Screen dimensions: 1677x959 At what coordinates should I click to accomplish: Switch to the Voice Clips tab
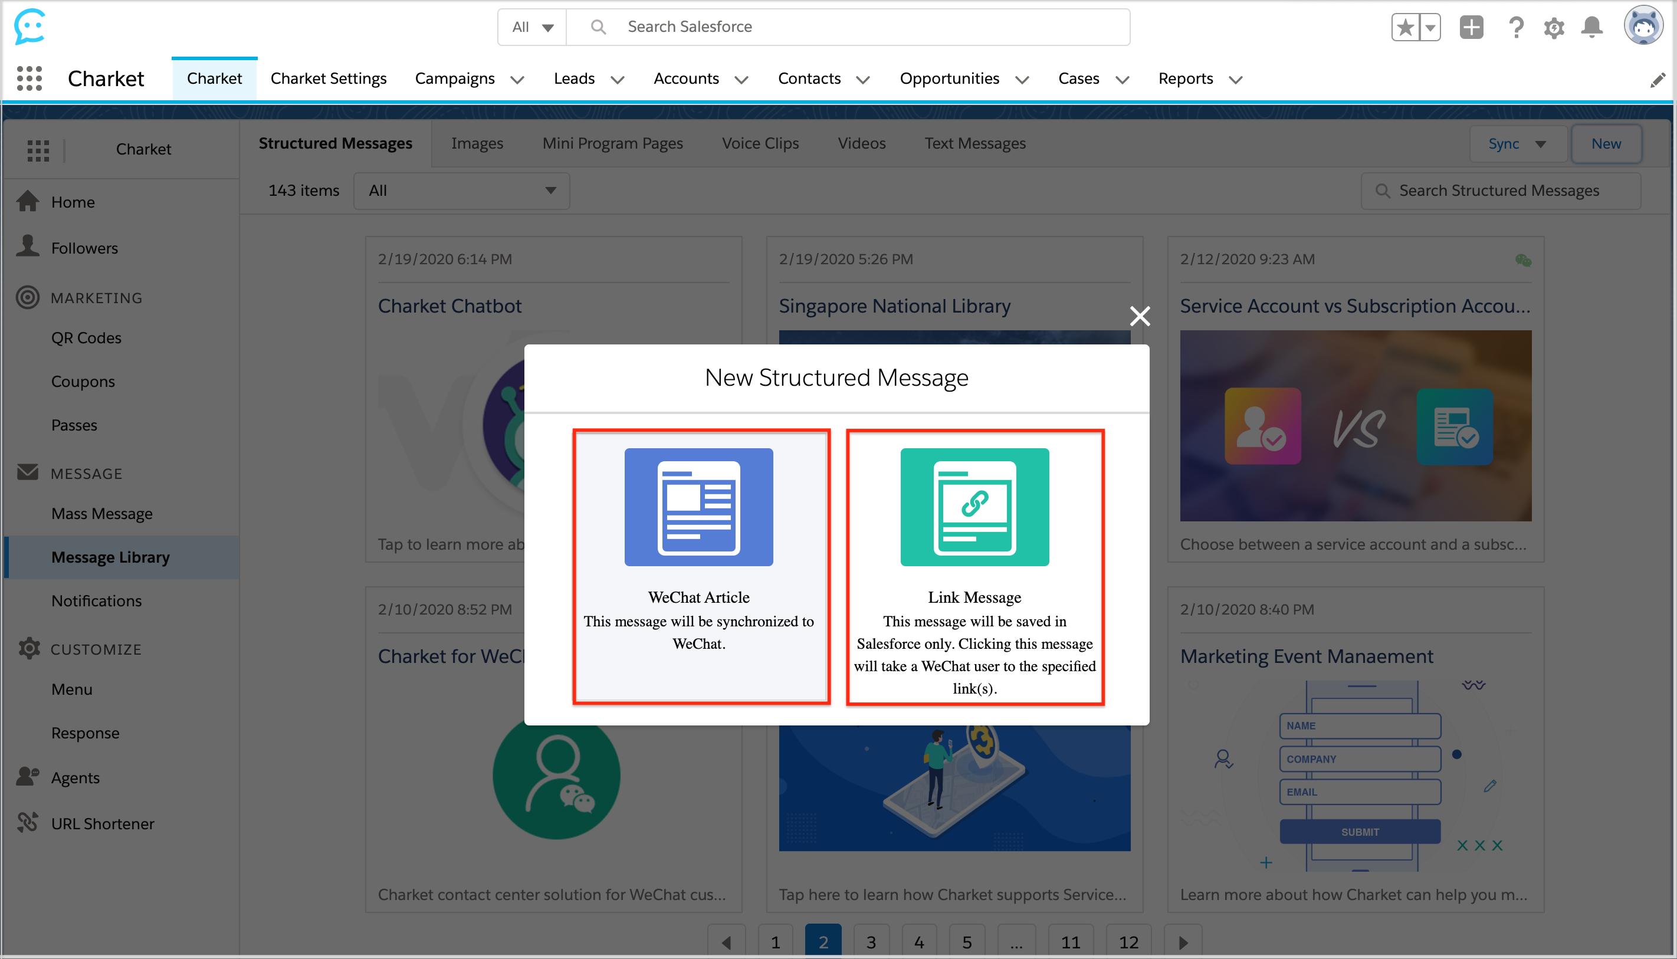pyautogui.click(x=760, y=143)
